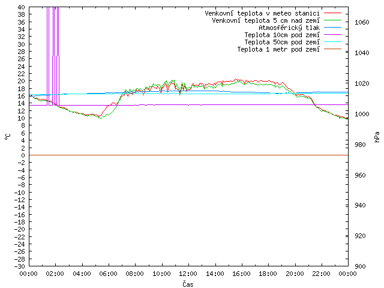Click the 0 temperature axis label
The image size is (384, 288).
[23, 155]
